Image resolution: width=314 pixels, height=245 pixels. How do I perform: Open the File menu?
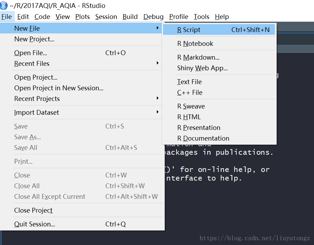[7, 17]
